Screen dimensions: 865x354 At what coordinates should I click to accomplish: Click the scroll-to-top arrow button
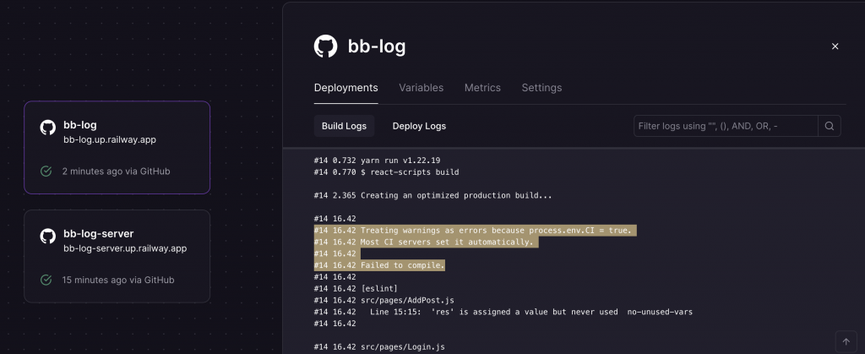pyautogui.click(x=846, y=342)
